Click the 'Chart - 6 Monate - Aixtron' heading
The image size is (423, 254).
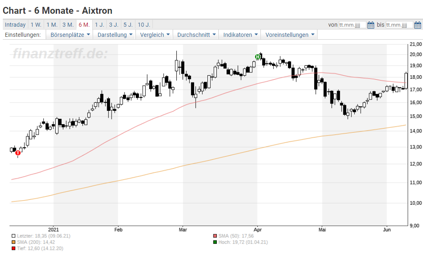click(57, 11)
